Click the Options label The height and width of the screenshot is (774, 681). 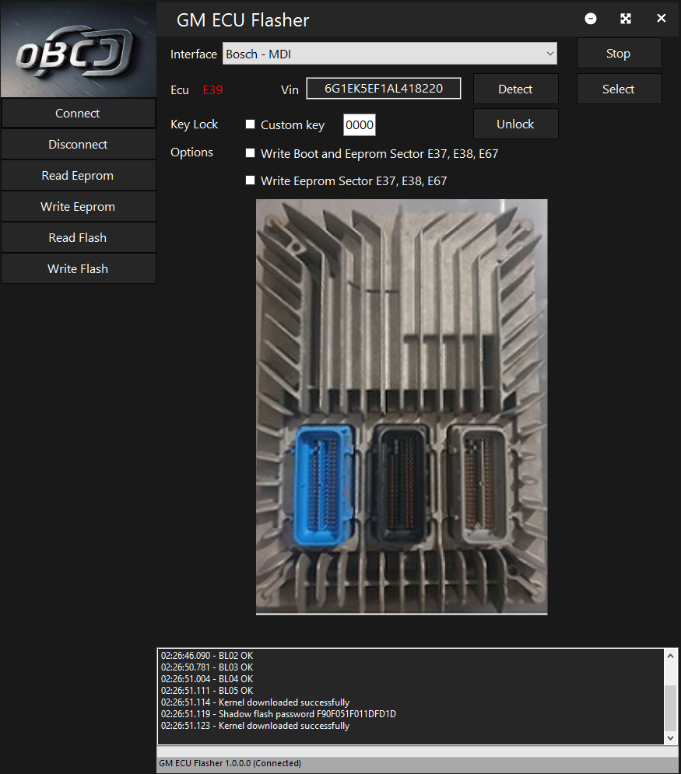point(191,152)
